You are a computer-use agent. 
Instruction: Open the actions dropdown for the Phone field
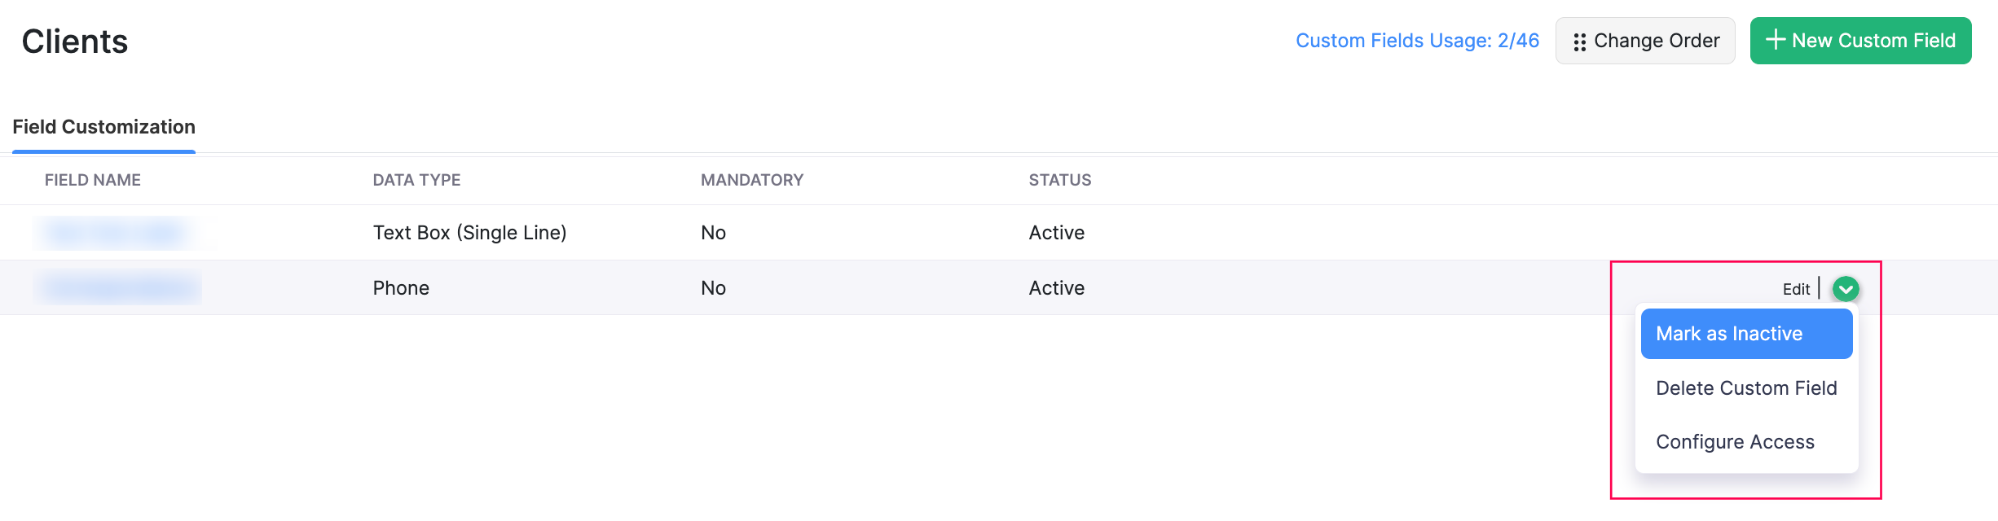coord(1846,289)
